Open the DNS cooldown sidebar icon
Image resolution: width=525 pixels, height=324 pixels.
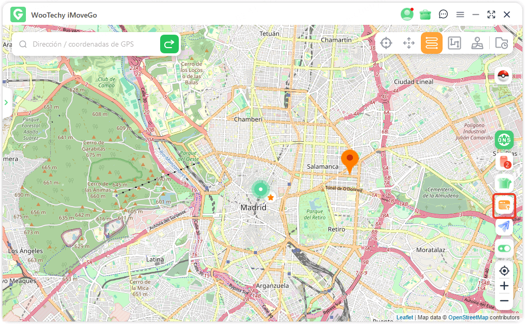click(x=503, y=140)
